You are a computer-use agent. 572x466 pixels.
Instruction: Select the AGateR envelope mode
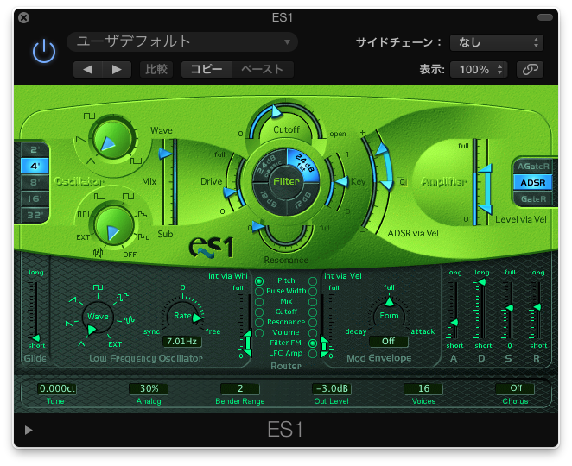click(x=533, y=167)
